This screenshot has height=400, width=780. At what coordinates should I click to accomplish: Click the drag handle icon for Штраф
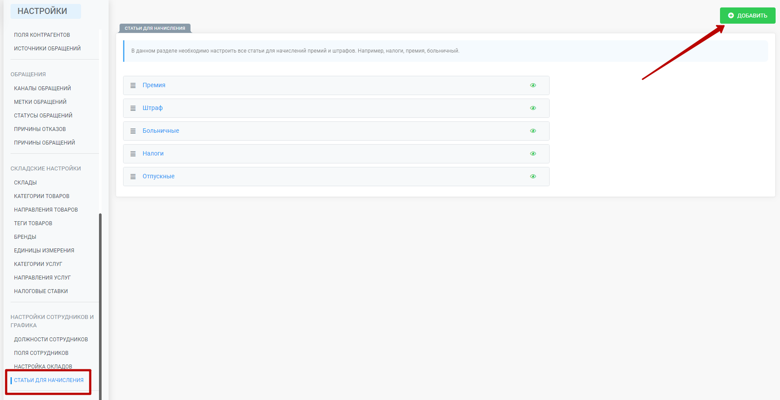pyautogui.click(x=133, y=108)
